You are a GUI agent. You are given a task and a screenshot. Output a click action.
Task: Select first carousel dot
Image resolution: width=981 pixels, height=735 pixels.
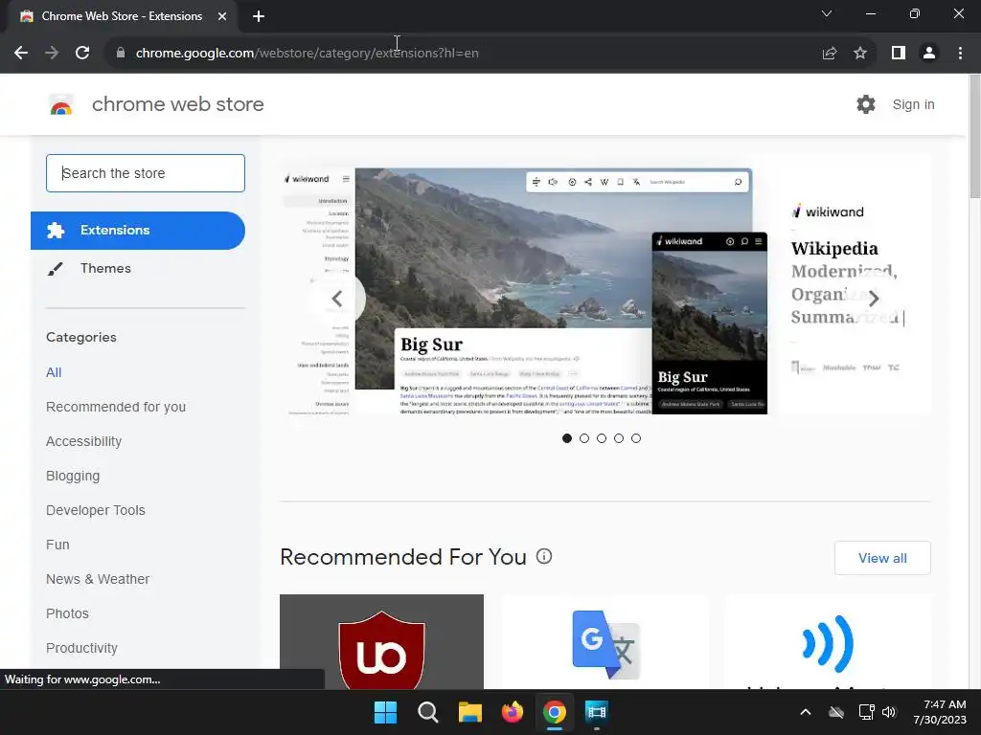[x=567, y=438]
